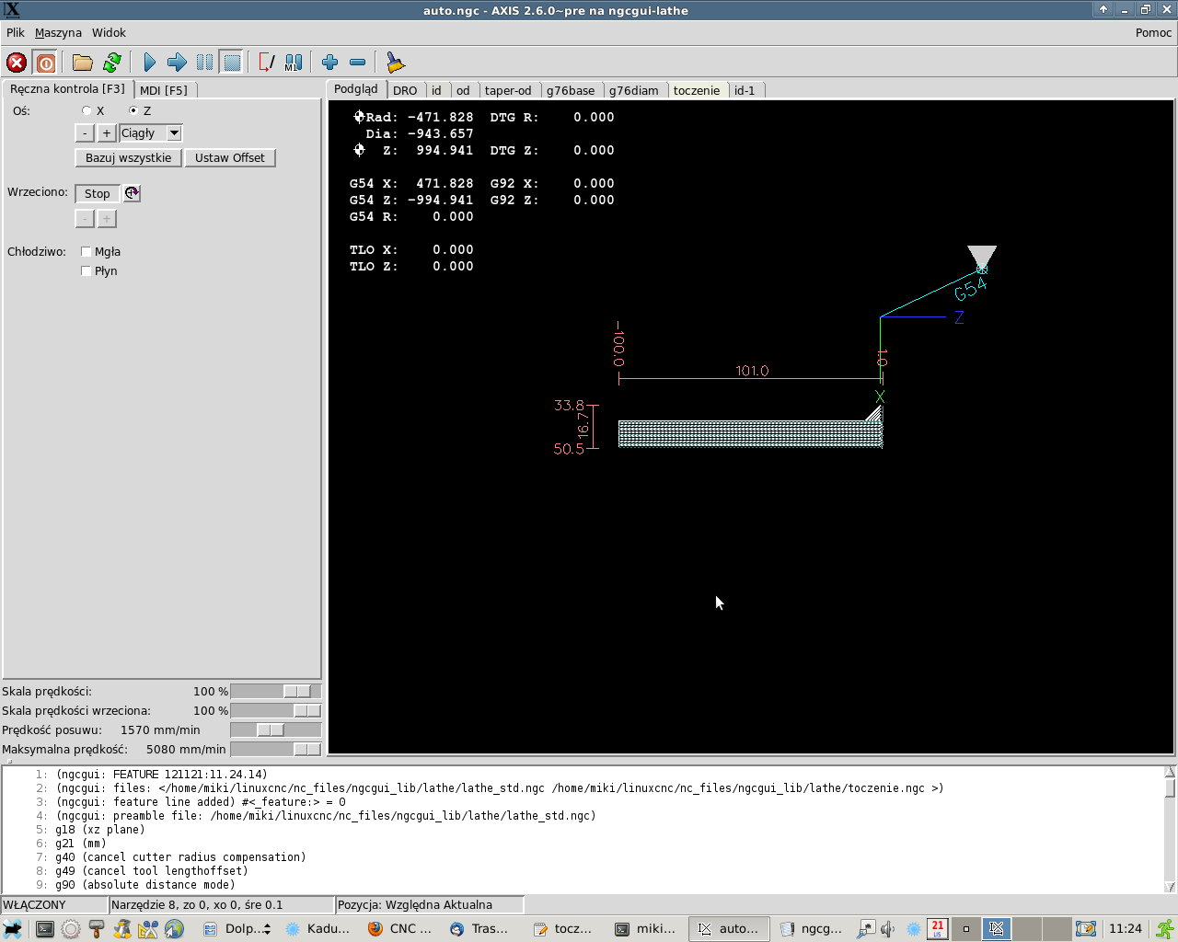Reload the current file with green arrows
This screenshot has width=1178, height=942.
tap(112, 63)
